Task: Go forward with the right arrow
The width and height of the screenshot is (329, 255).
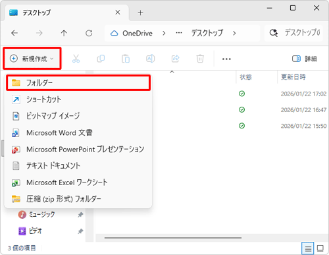Action: [39, 33]
